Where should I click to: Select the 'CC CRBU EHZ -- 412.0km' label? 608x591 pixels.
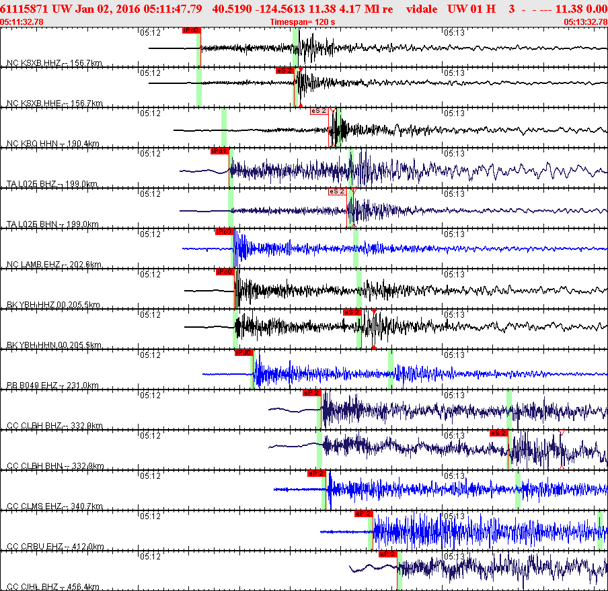(x=55, y=546)
